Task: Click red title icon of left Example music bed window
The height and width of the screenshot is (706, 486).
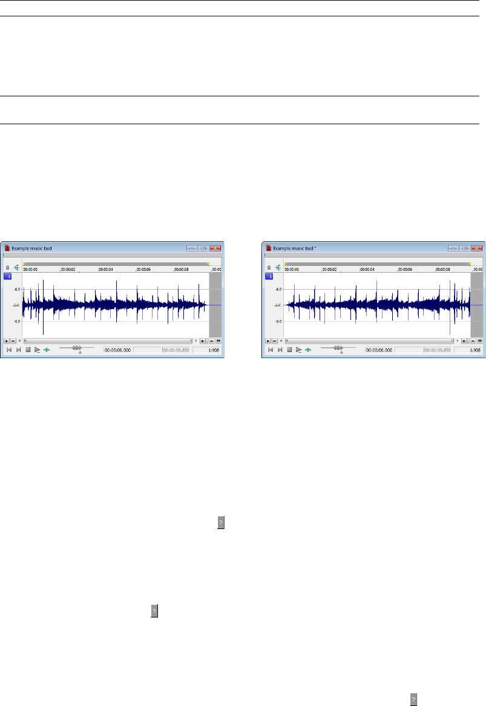Action: pos(7,248)
